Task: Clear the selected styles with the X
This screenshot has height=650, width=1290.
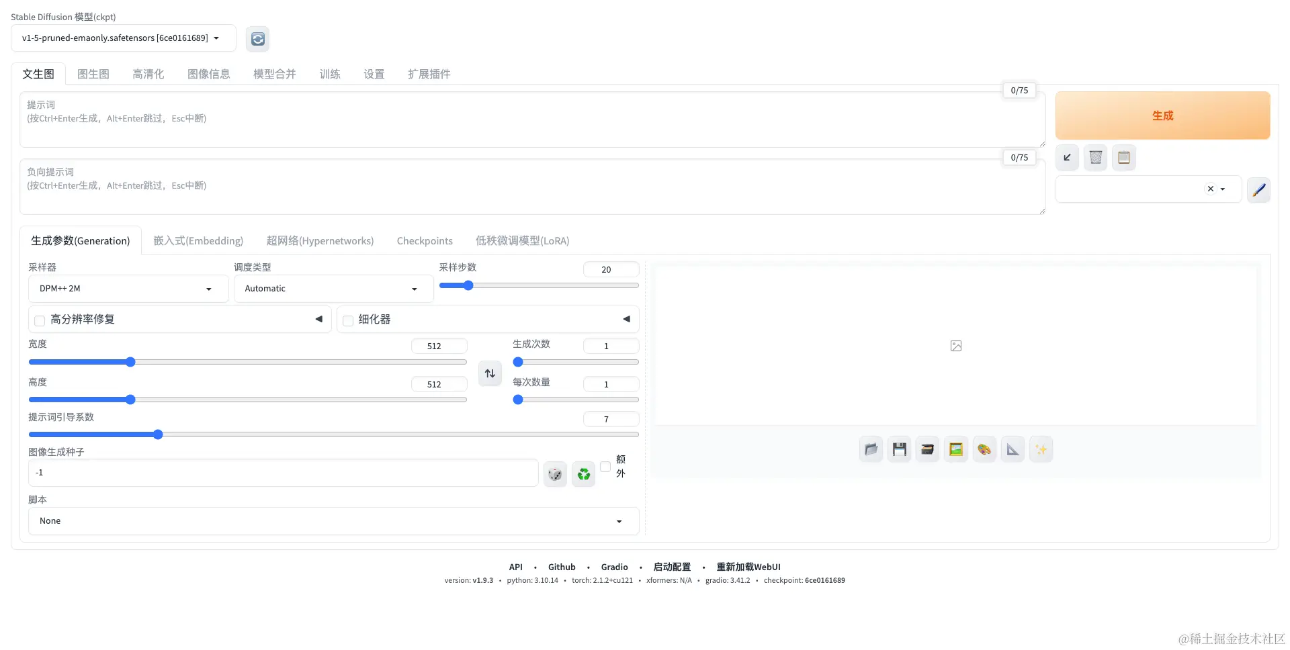Action: (1210, 189)
